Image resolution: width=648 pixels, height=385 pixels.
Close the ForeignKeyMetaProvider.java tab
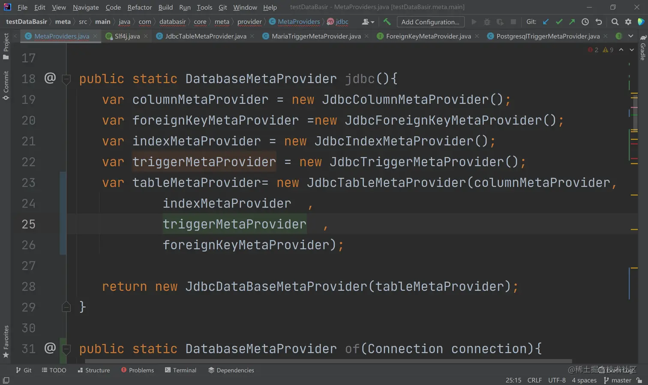tap(477, 36)
